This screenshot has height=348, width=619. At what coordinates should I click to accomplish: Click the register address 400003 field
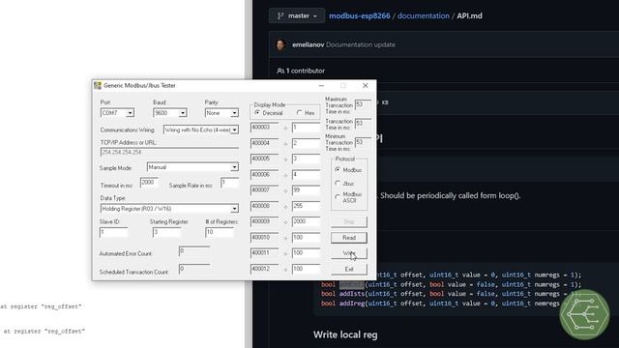264,128
